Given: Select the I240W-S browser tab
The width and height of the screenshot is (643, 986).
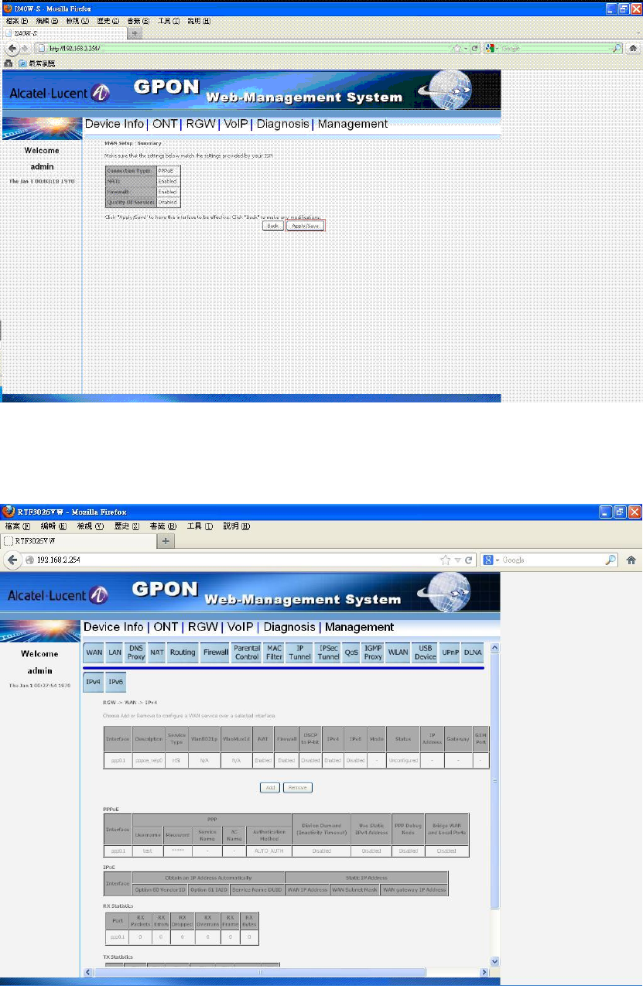Looking at the screenshot, I should tap(66, 33).
